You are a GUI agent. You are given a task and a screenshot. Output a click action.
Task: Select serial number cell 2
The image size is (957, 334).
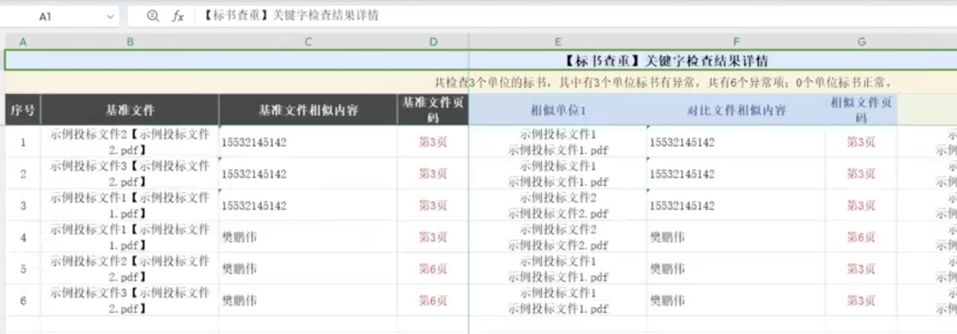23,173
